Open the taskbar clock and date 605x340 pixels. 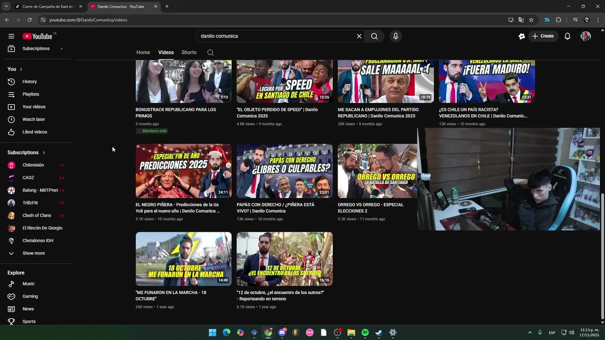click(589, 332)
